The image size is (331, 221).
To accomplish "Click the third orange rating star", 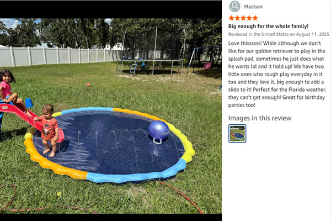I will point(243,18).
